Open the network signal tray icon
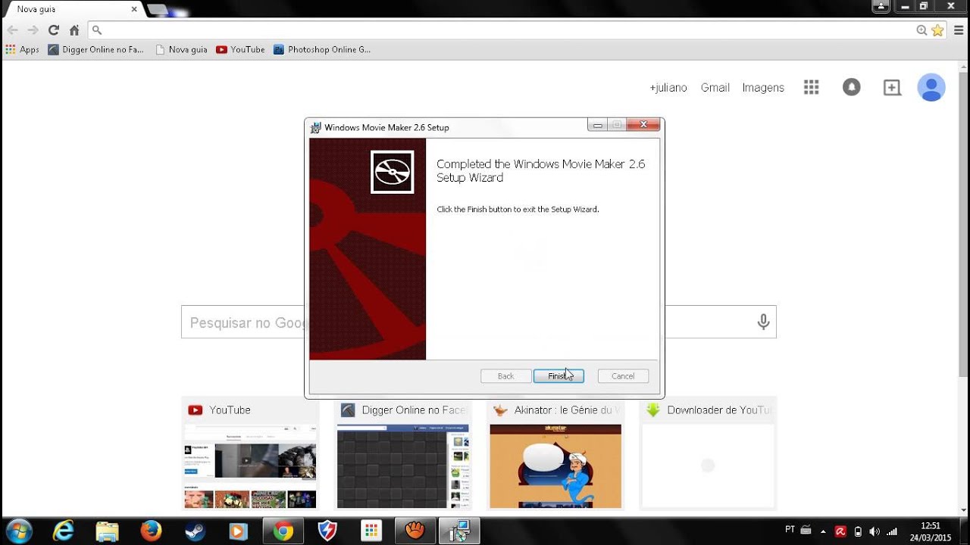This screenshot has height=545, width=970. coord(892,531)
